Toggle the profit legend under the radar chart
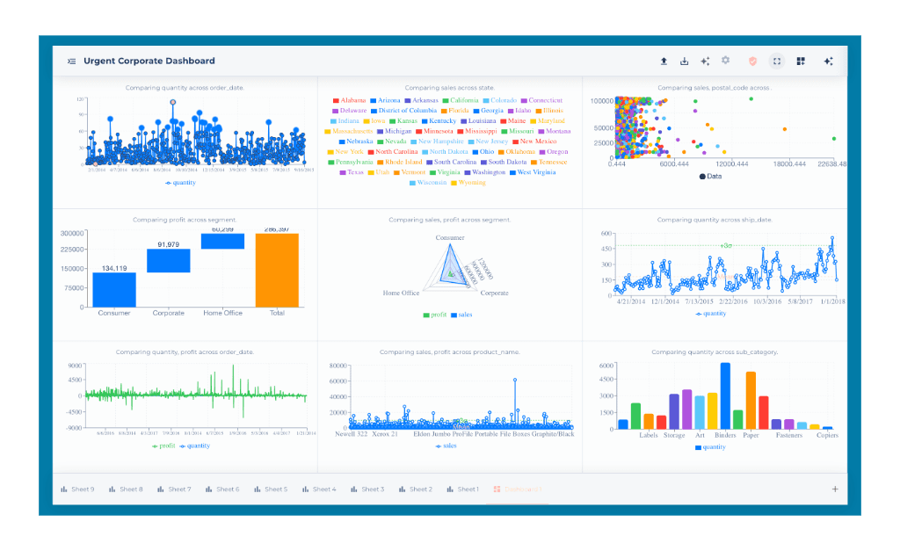 434,315
